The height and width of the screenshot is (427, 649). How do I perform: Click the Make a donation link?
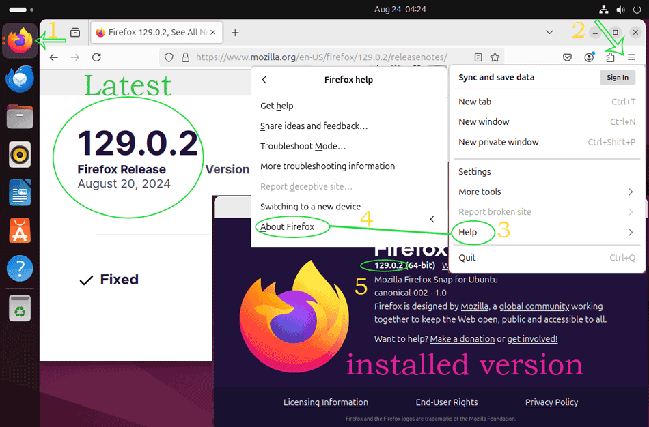pos(462,339)
